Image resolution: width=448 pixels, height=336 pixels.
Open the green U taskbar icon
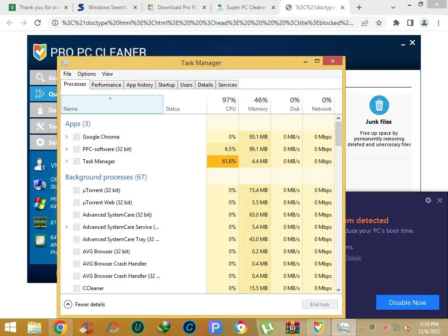pyautogui.click(x=138, y=327)
